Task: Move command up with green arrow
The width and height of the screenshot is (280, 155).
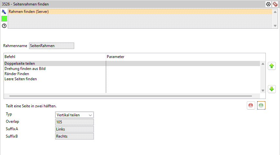Action: tap(272, 66)
